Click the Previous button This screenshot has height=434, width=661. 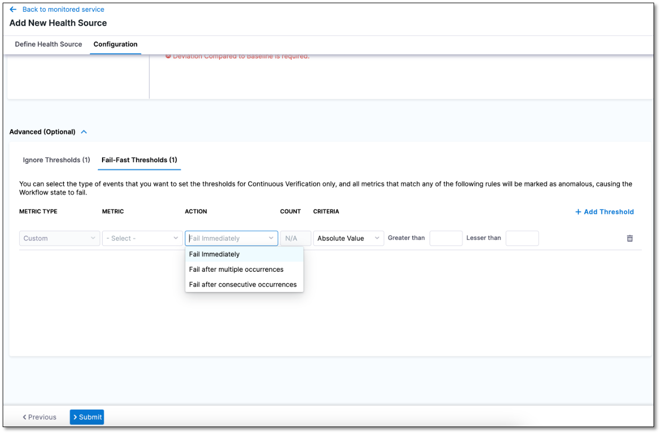pos(39,417)
